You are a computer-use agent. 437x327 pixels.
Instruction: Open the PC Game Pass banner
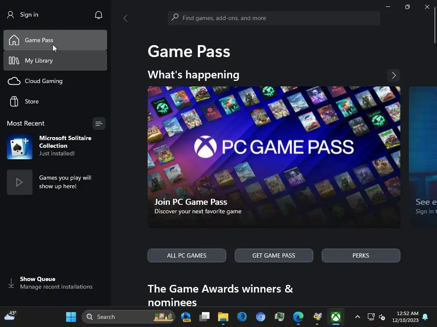[274, 157]
